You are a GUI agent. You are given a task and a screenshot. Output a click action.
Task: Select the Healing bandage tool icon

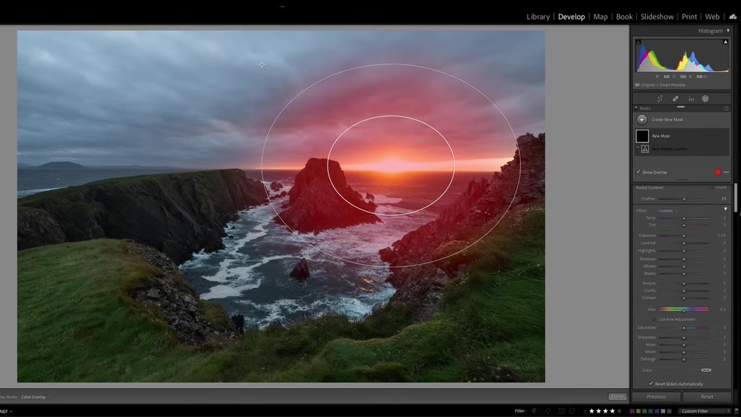pyautogui.click(x=676, y=99)
